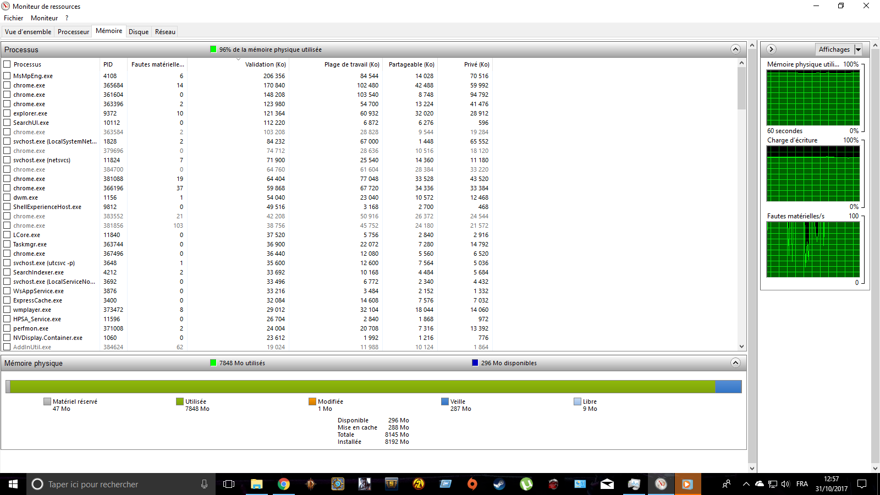
Task: Sort by Privé (Ko) column header
Action: point(464,64)
